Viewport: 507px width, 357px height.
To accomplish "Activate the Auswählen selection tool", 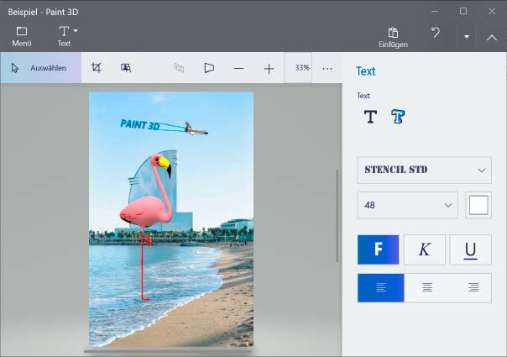I will [x=41, y=68].
